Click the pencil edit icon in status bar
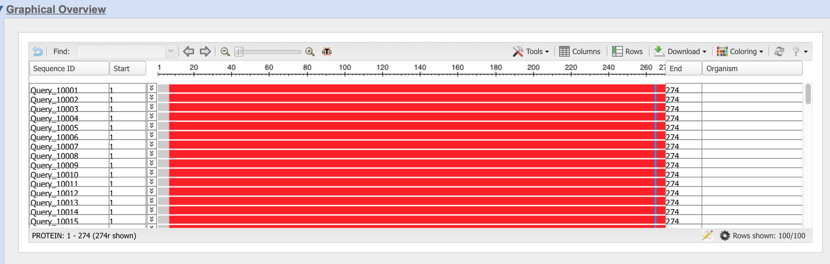 coord(707,235)
